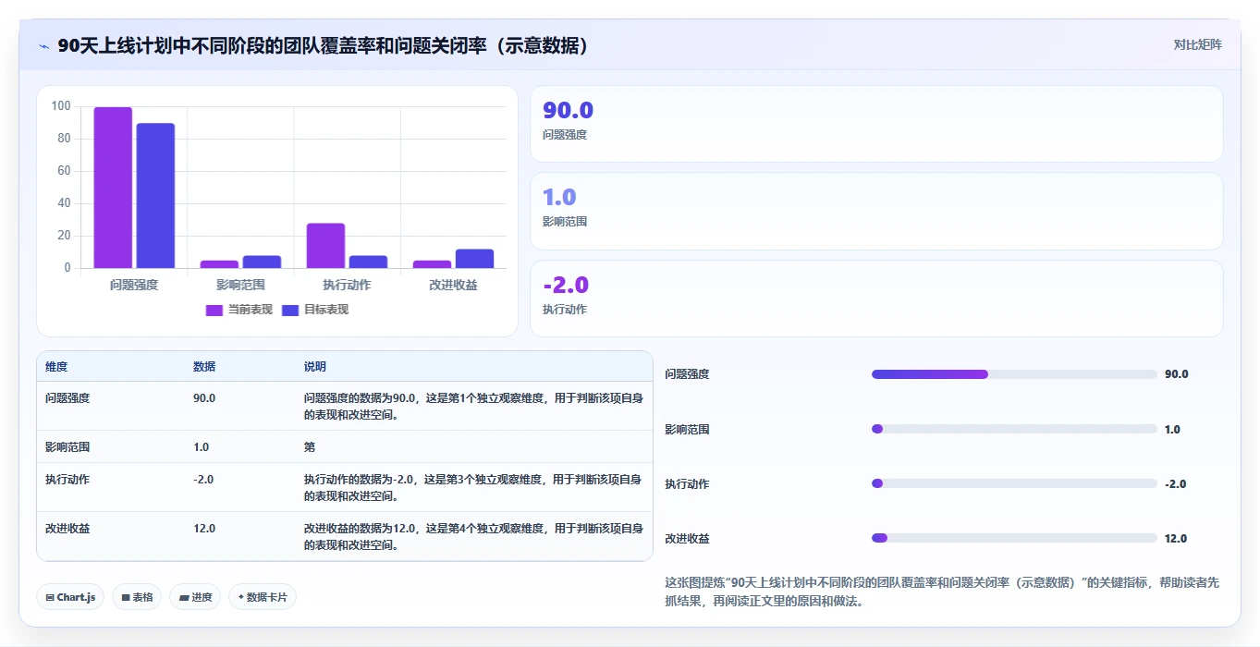Click the 数据 column header

pos(204,367)
